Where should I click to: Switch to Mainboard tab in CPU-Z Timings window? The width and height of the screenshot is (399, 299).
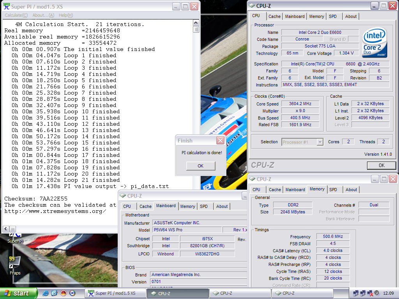(295, 190)
